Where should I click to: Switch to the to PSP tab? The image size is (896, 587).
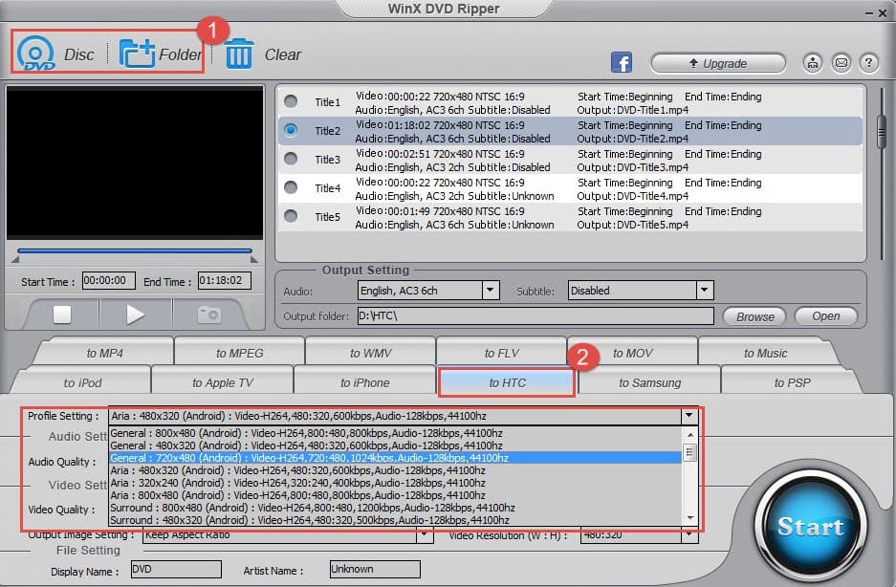792,383
